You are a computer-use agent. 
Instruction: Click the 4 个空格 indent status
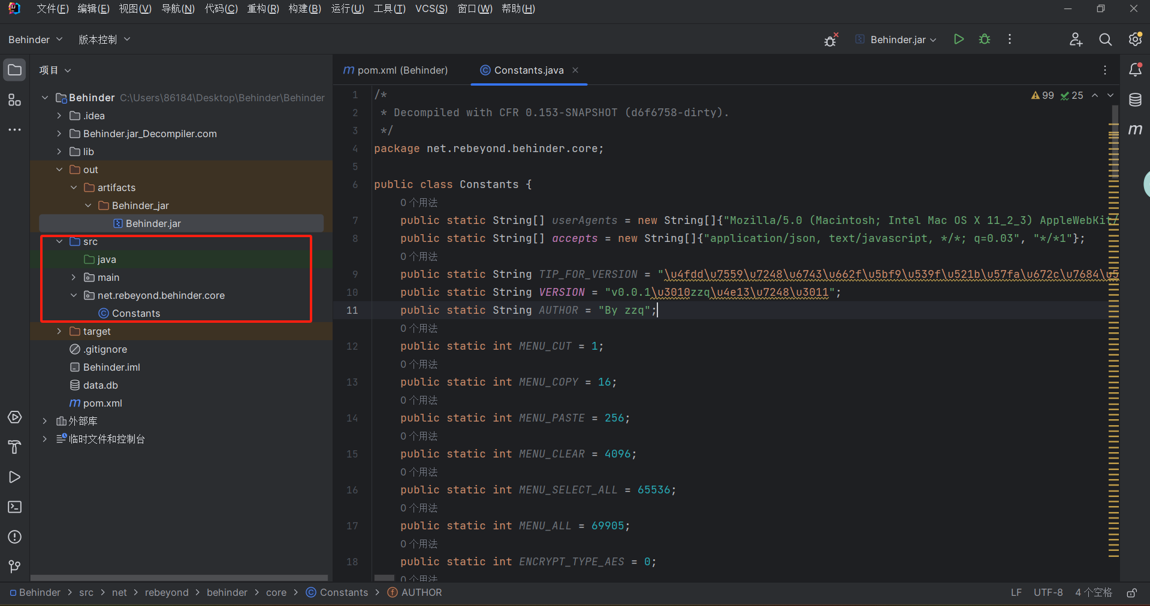pos(1093,593)
